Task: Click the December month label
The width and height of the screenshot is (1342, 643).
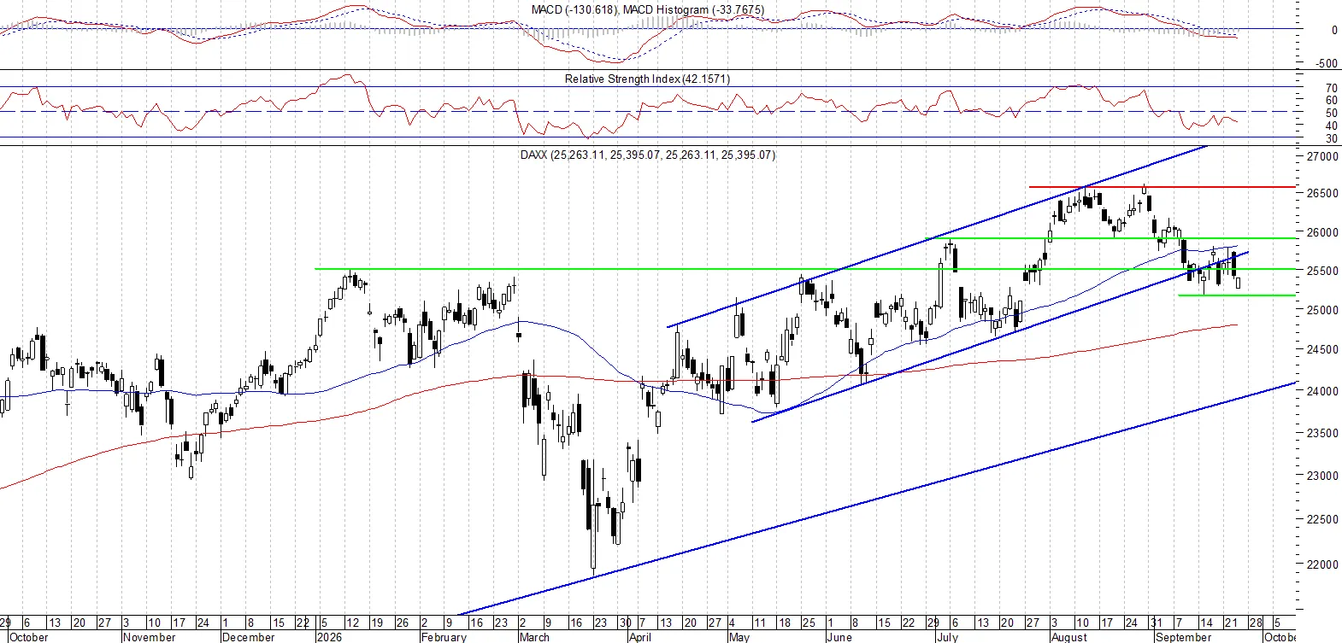Action: (x=248, y=637)
